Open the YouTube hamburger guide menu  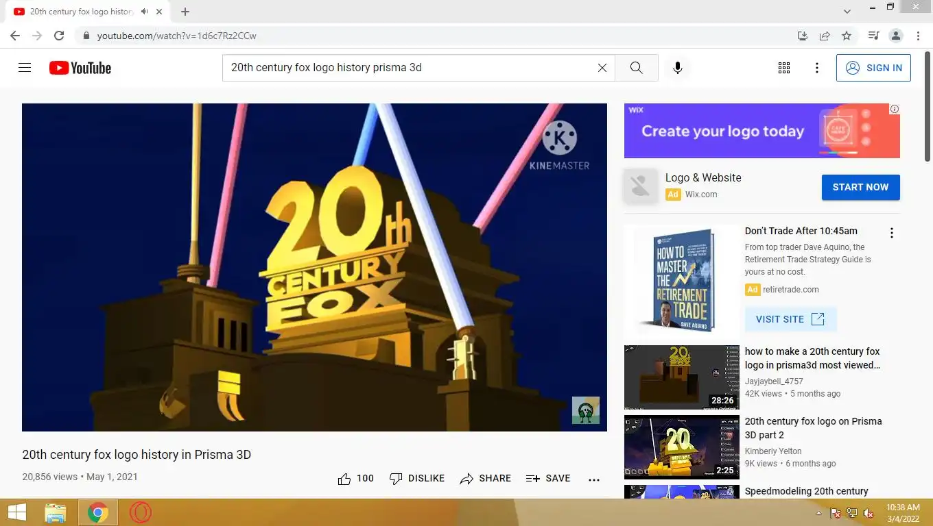[25, 68]
